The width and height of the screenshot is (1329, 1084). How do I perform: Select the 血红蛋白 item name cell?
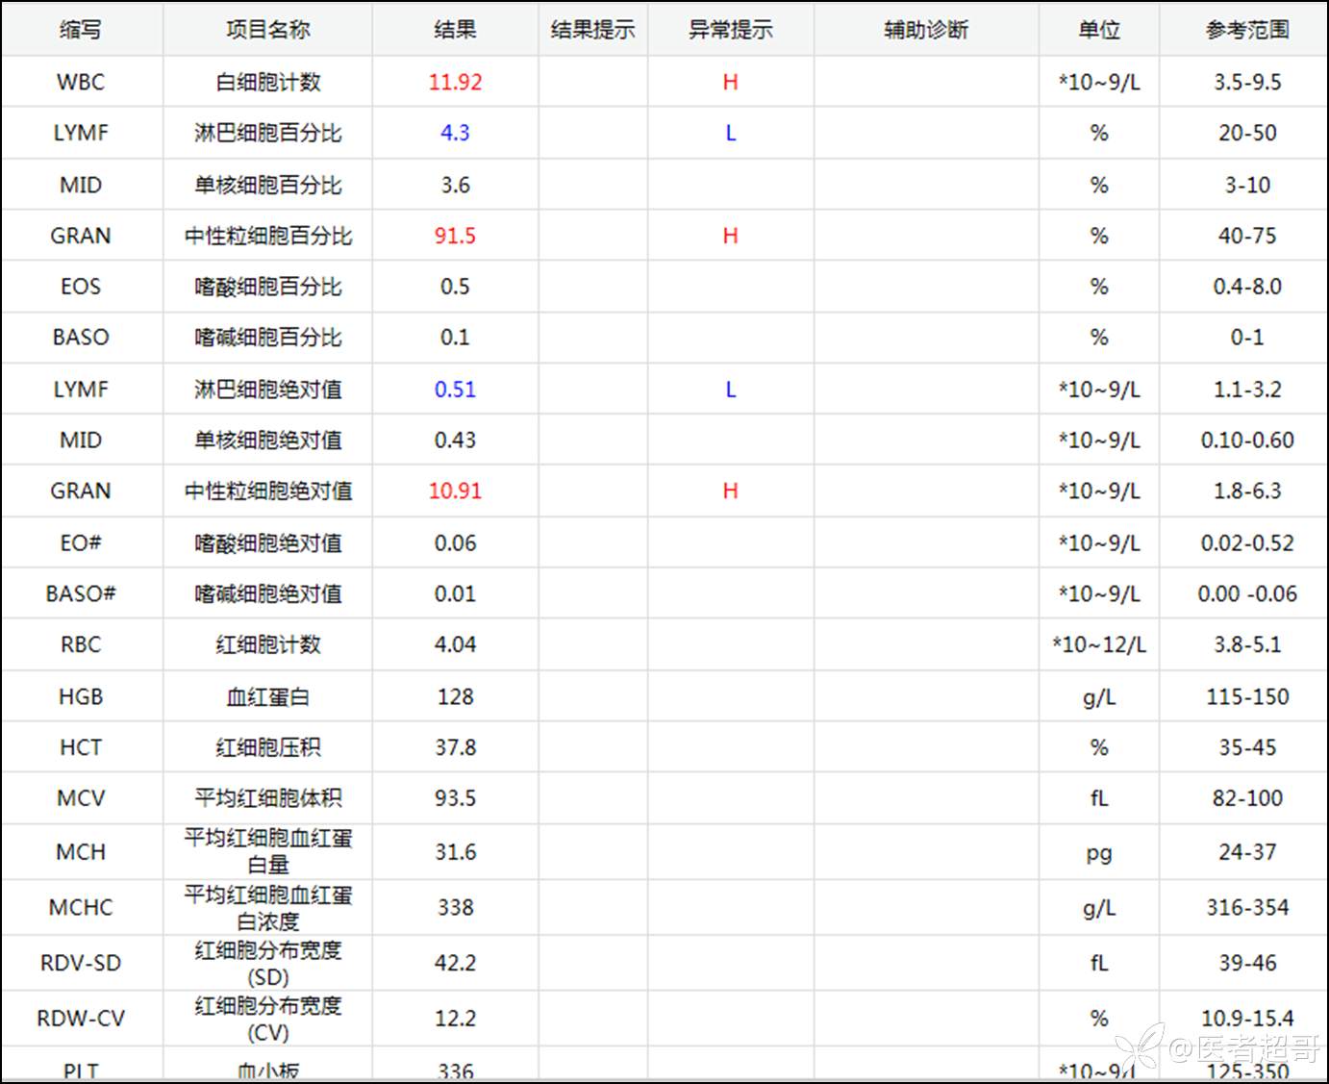coord(267,696)
